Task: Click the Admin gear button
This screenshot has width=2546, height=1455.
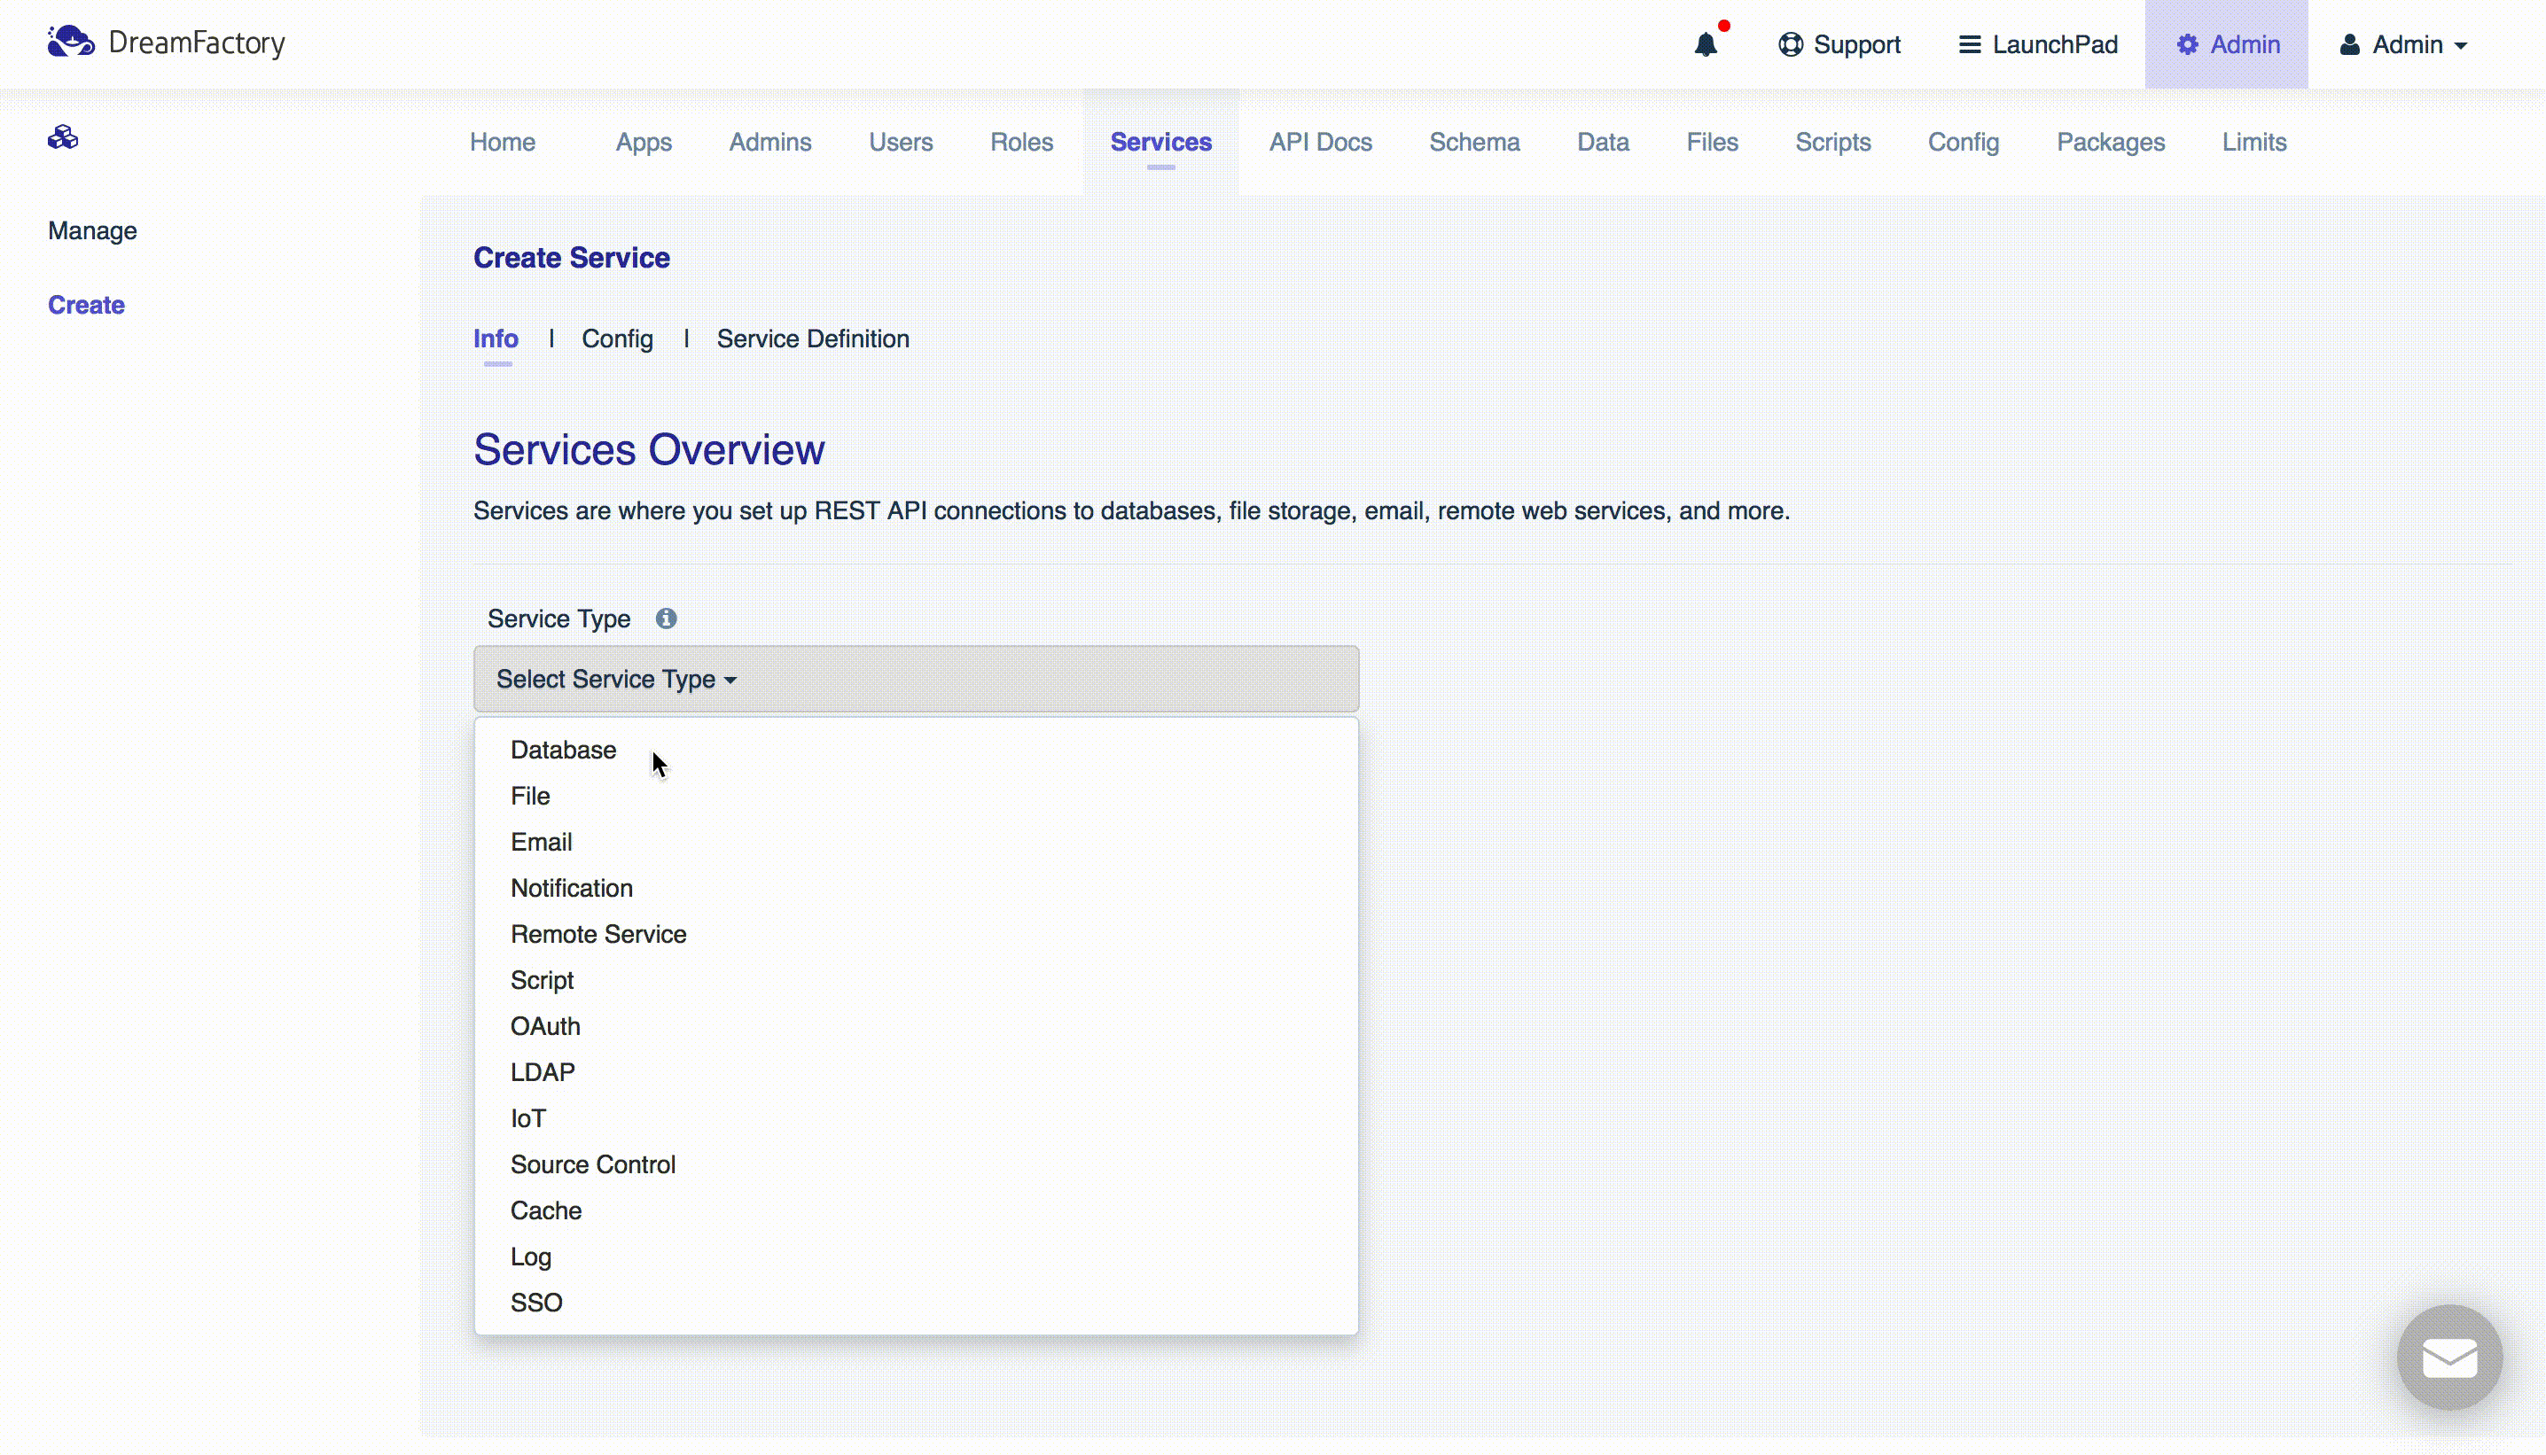Action: 2226,45
